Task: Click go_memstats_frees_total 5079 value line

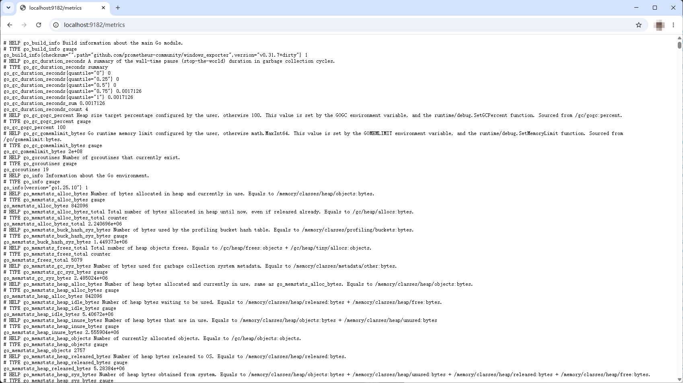Action: point(43,260)
